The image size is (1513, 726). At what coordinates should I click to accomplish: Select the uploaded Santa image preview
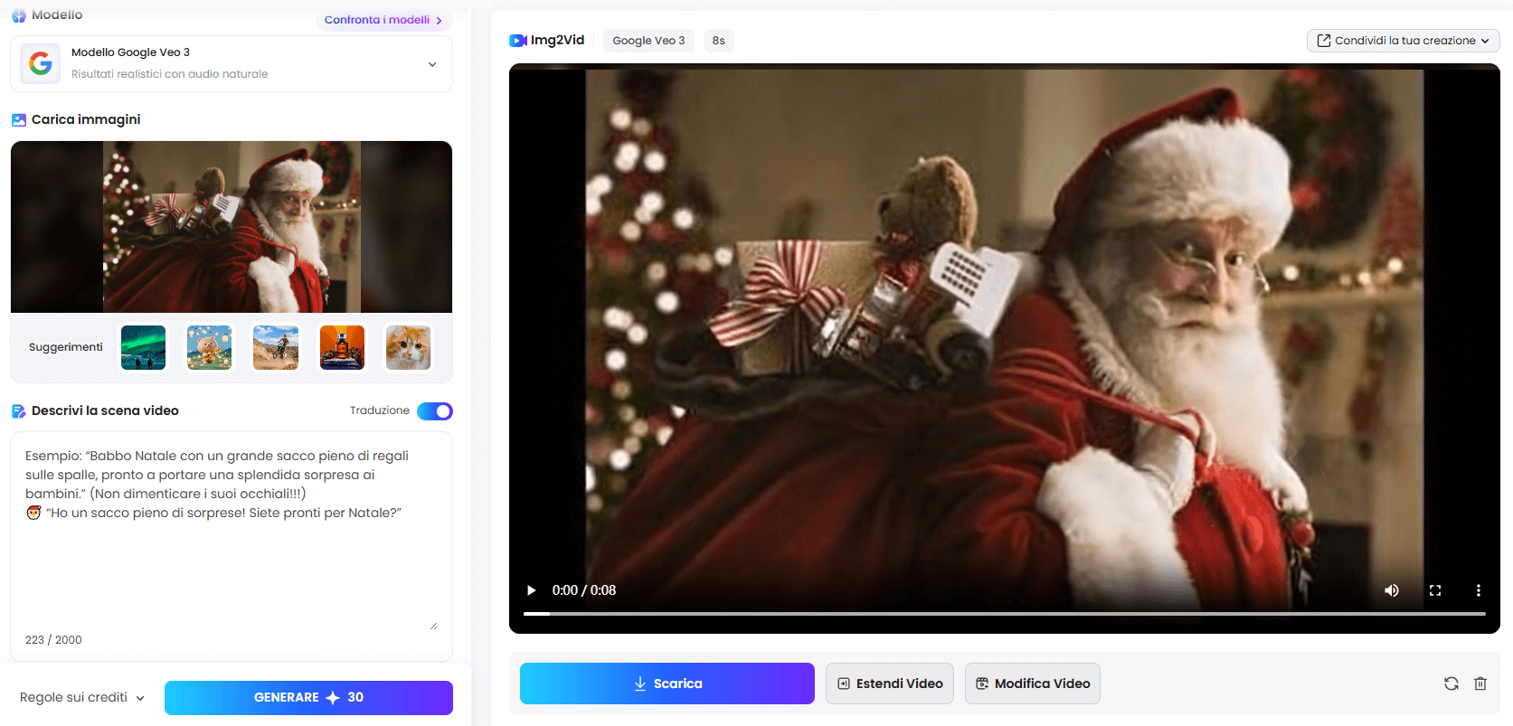pyautogui.click(x=232, y=227)
